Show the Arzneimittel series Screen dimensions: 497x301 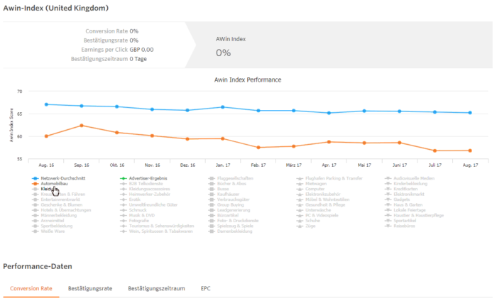tap(48, 221)
